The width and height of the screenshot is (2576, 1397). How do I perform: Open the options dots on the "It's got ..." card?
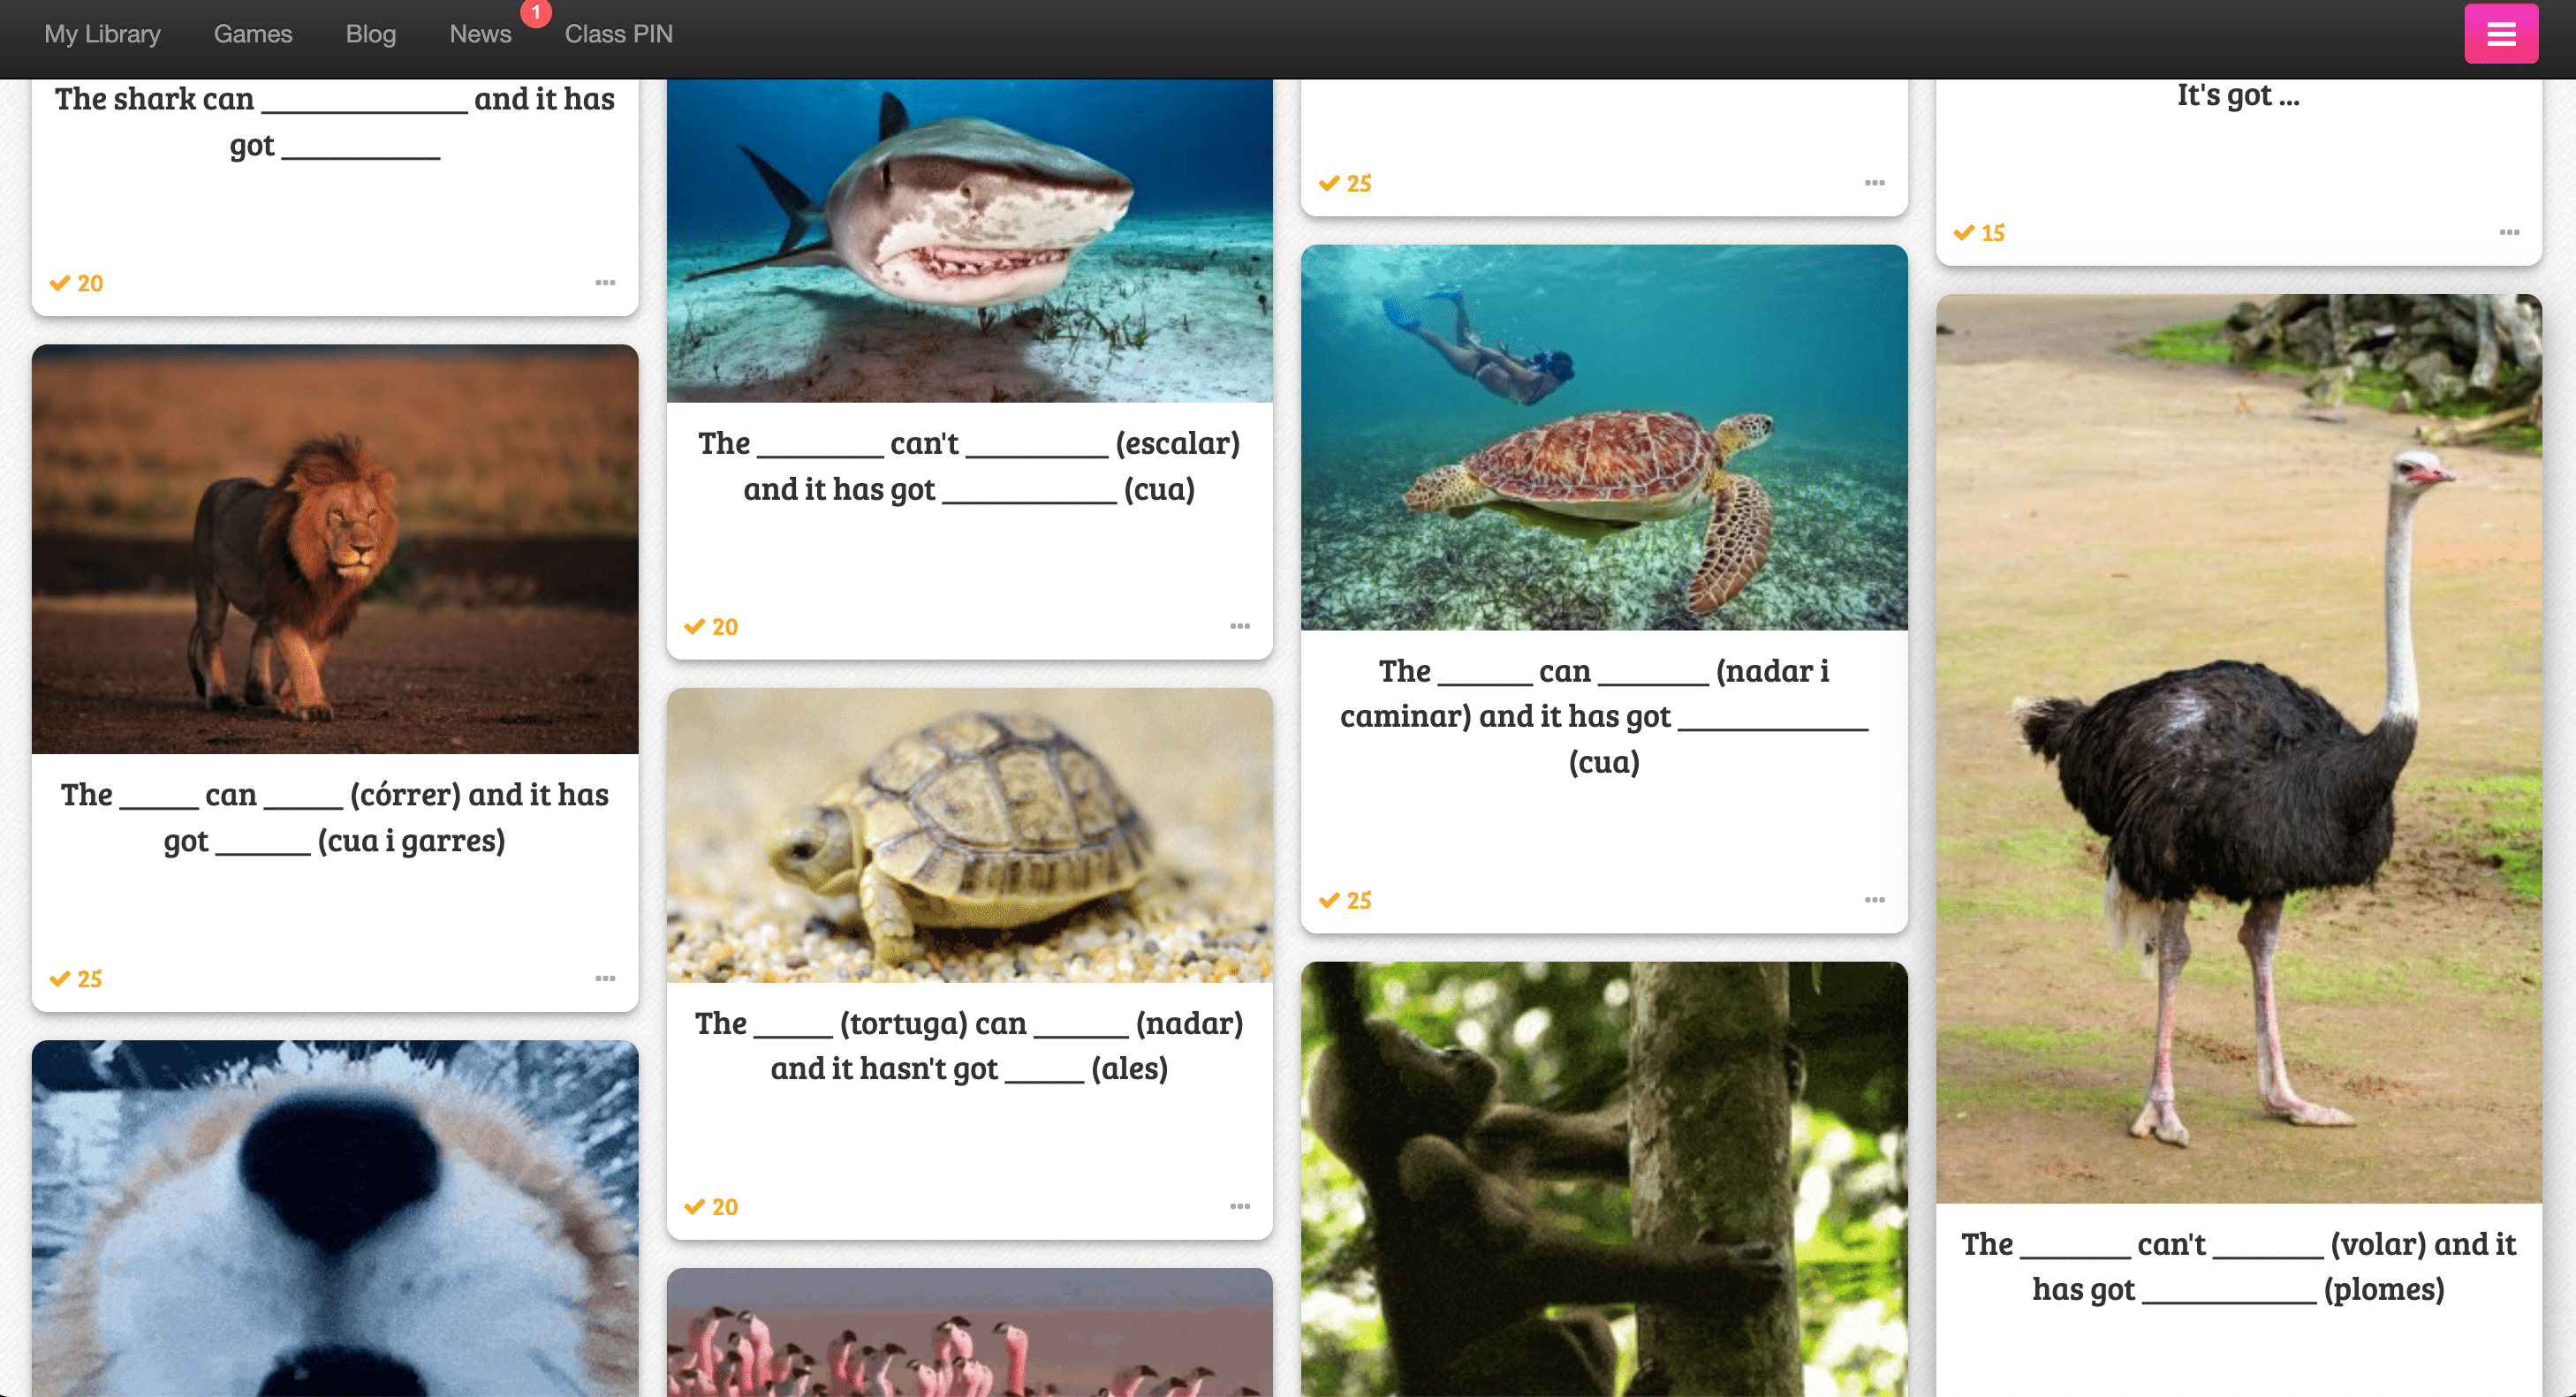click(x=2509, y=233)
